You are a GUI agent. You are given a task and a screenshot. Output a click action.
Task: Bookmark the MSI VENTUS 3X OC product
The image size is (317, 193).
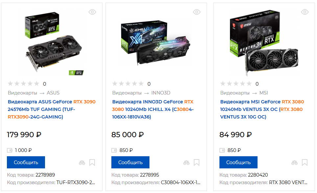305,162
